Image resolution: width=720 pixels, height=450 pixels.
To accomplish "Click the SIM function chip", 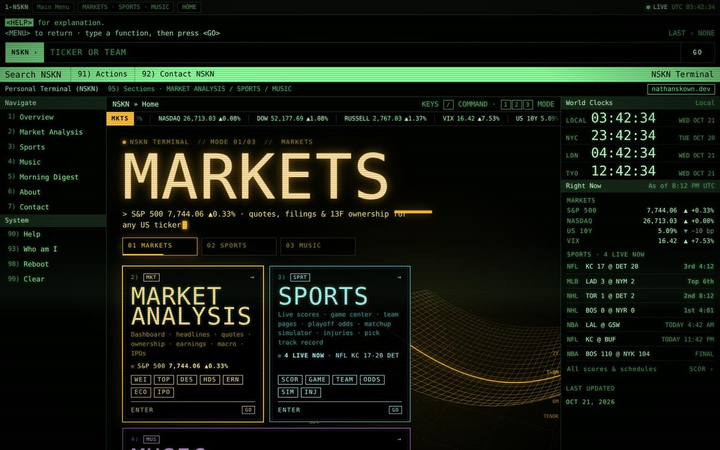I will (288, 392).
